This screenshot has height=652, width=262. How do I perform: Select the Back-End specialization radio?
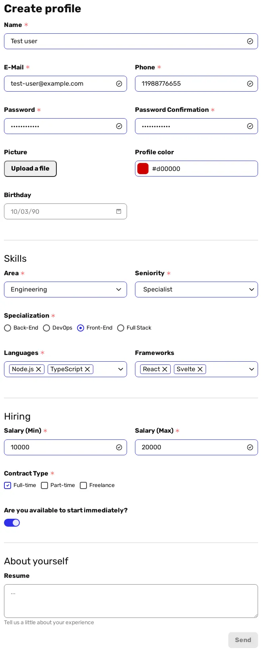(8, 328)
